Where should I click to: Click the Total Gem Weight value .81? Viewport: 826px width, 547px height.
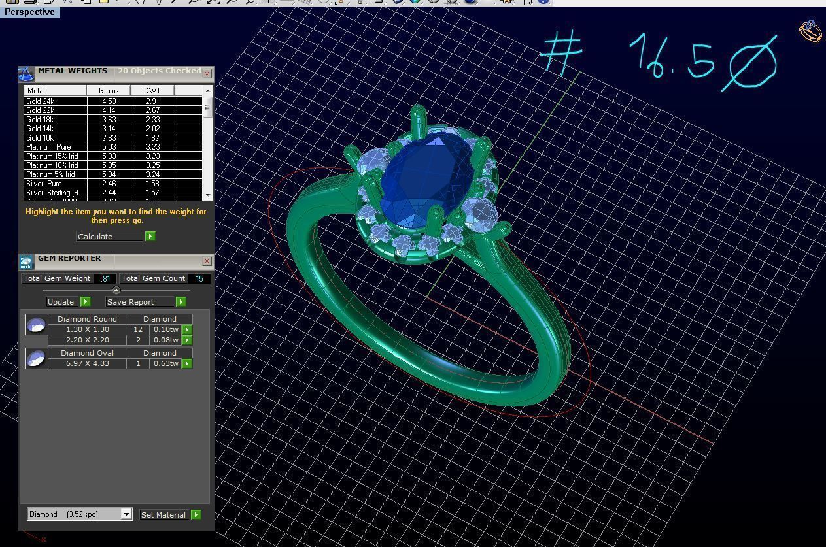tap(105, 278)
